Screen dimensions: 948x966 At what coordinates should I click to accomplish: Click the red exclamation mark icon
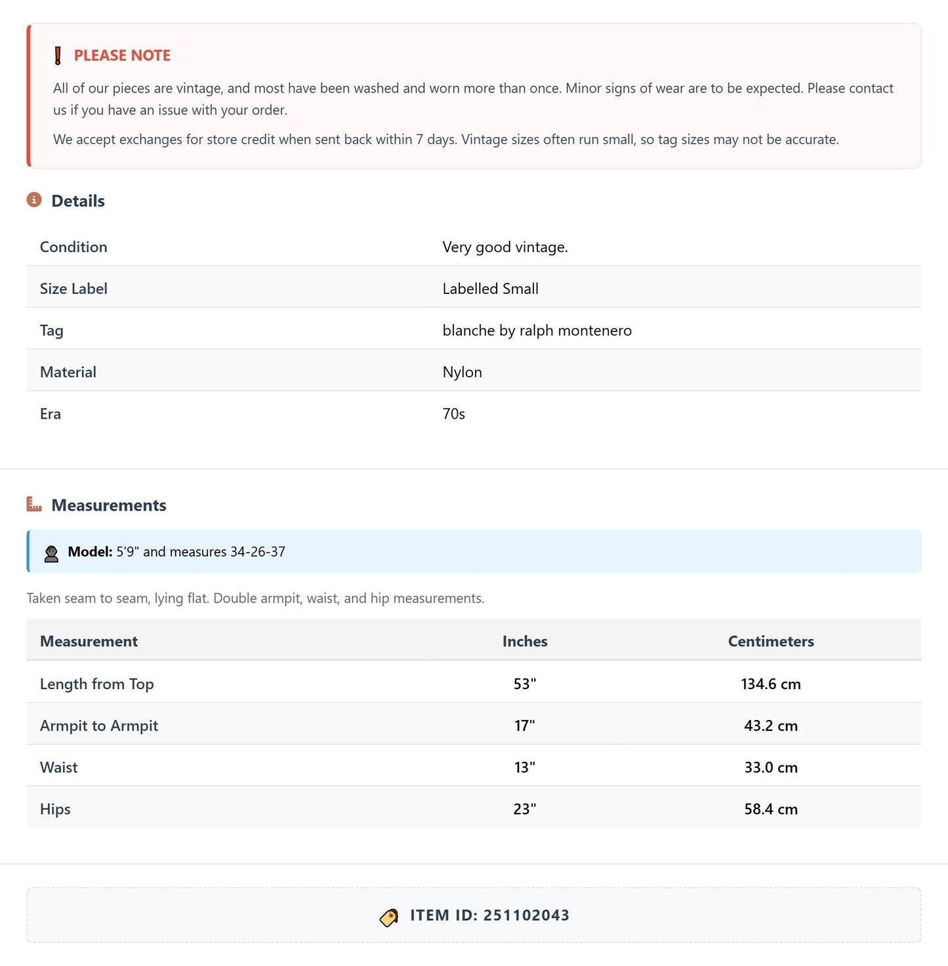(58, 56)
